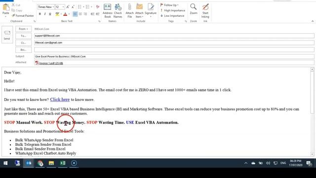Open the From account dropdown
Image resolution: width=316 pixels, height=178 pixels.
pos(23,29)
